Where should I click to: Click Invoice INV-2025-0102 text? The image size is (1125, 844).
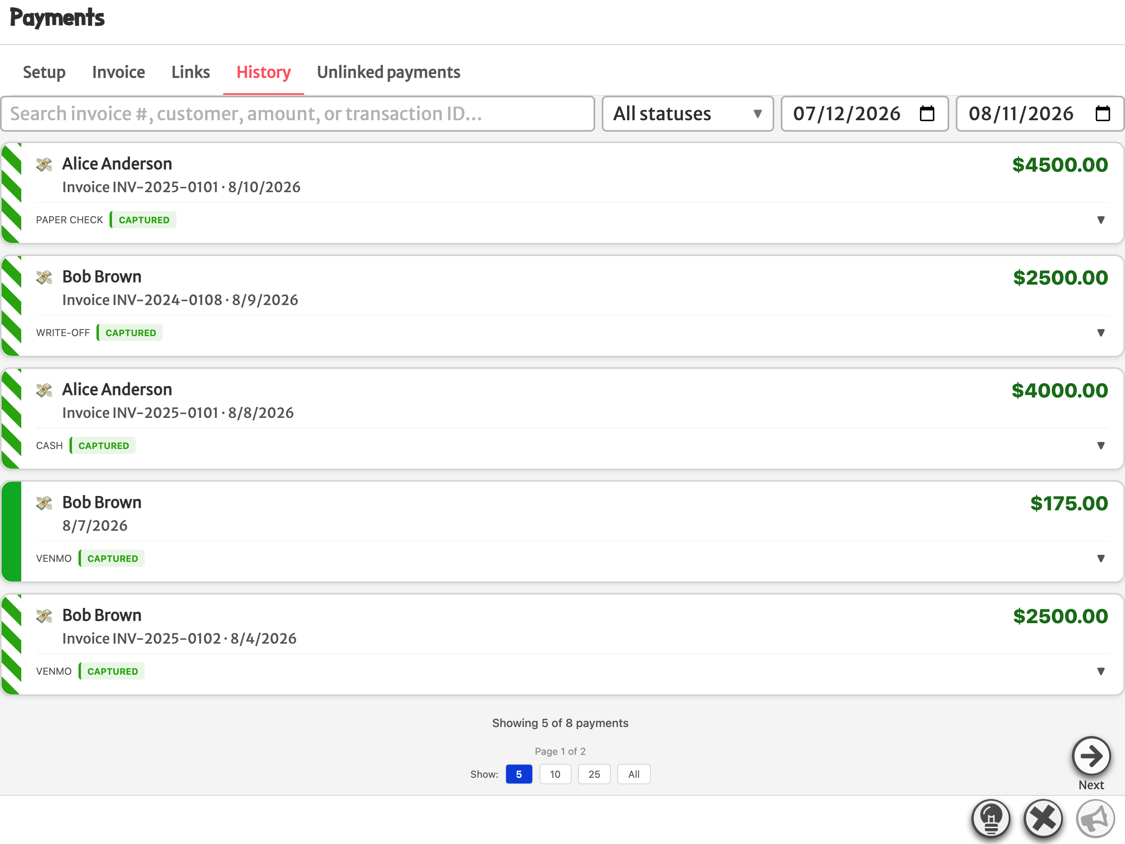pyautogui.click(x=142, y=639)
